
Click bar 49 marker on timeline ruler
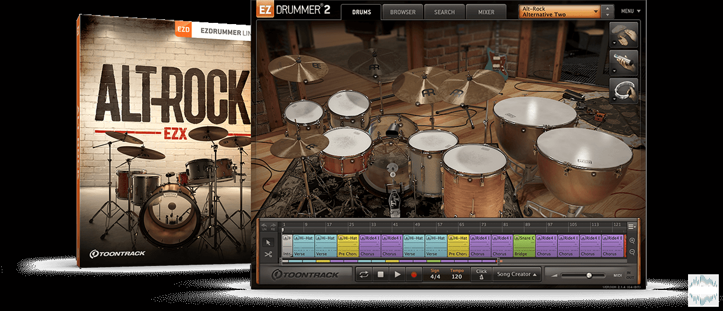coord(416,224)
